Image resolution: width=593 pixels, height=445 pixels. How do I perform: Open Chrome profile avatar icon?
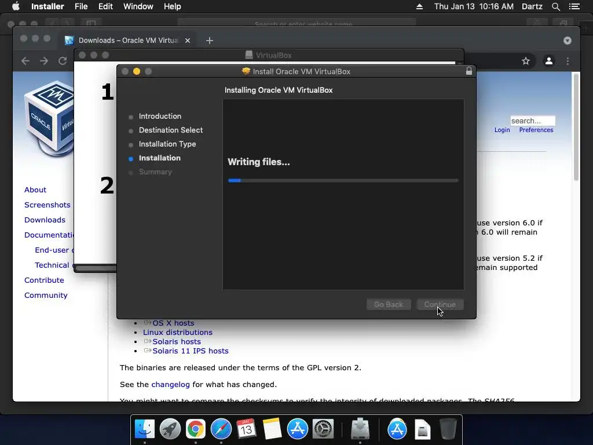[x=549, y=61]
